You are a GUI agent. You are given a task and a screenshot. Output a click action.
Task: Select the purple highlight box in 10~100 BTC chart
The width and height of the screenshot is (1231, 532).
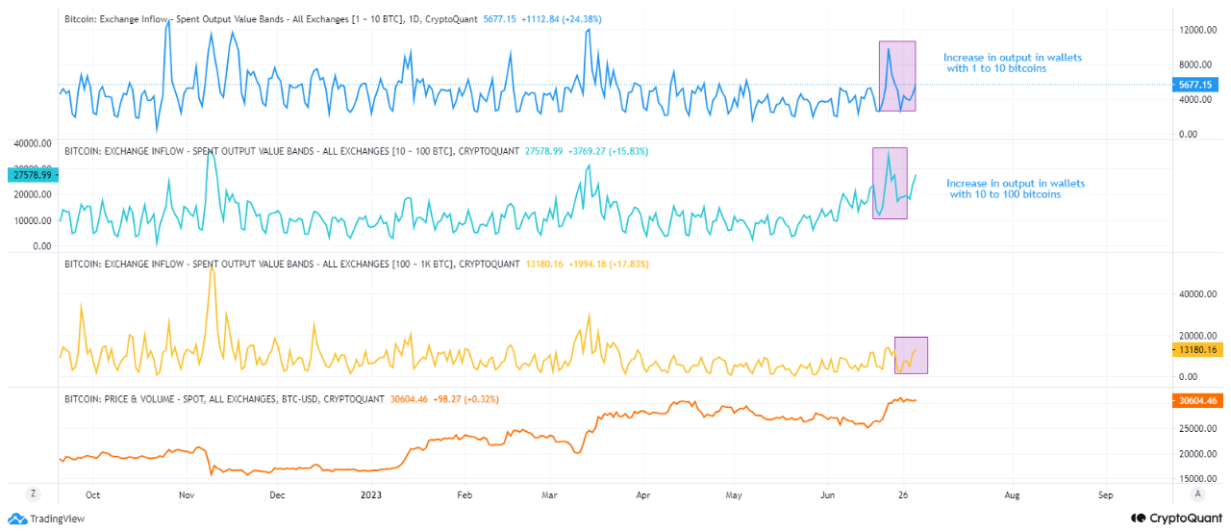click(x=890, y=183)
